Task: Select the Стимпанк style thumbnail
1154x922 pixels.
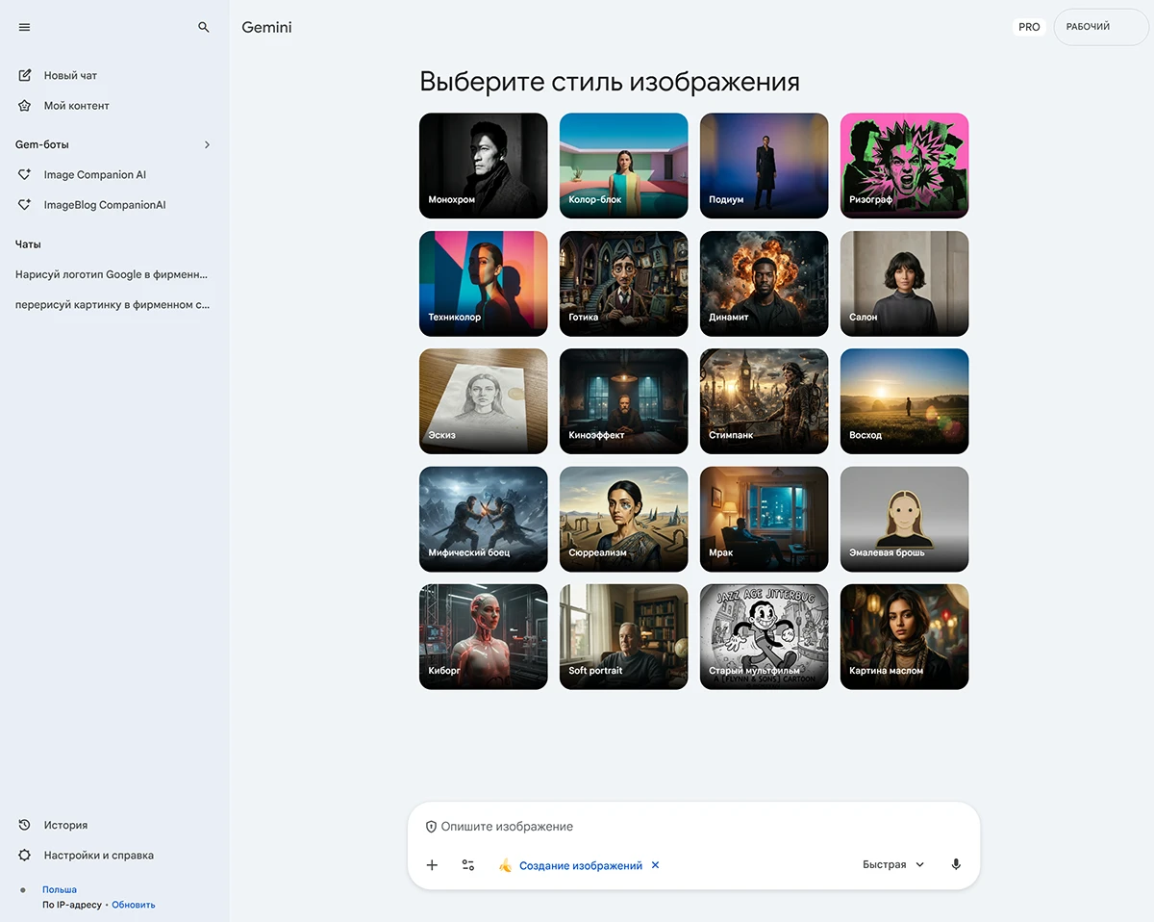Action: coord(764,400)
